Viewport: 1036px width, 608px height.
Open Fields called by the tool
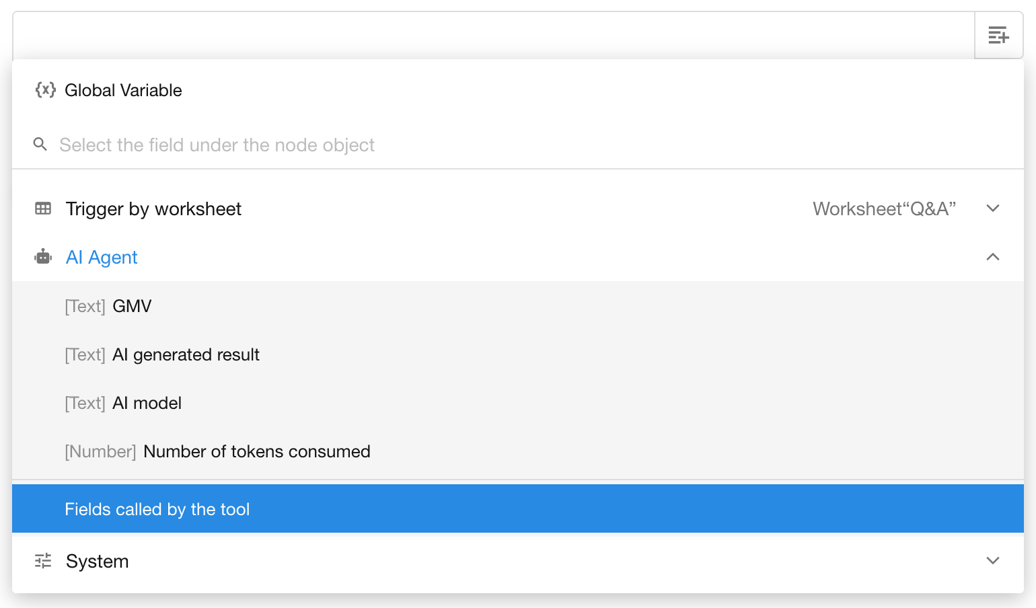157,509
